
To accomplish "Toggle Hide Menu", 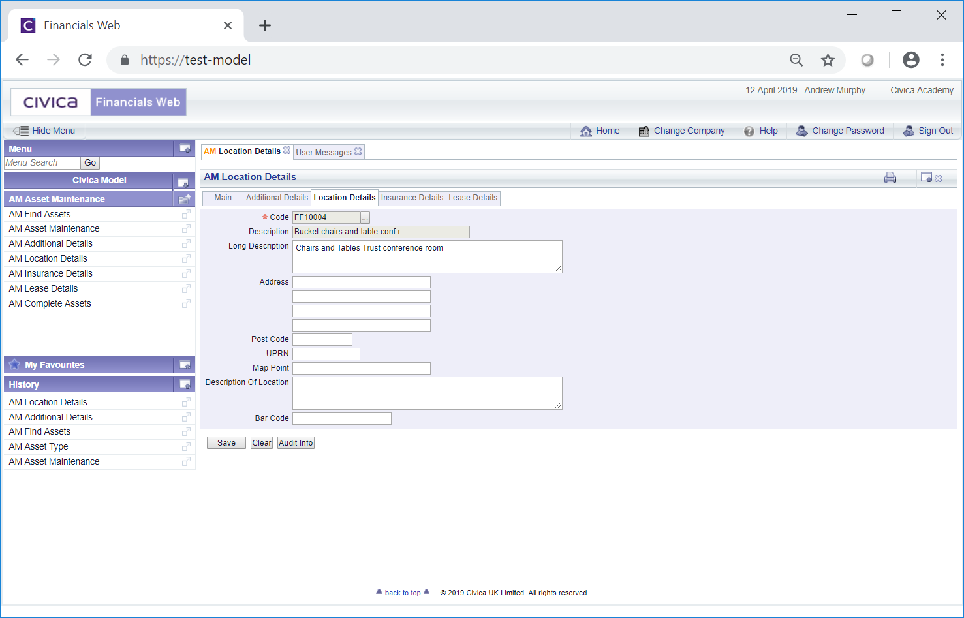I will tap(44, 131).
